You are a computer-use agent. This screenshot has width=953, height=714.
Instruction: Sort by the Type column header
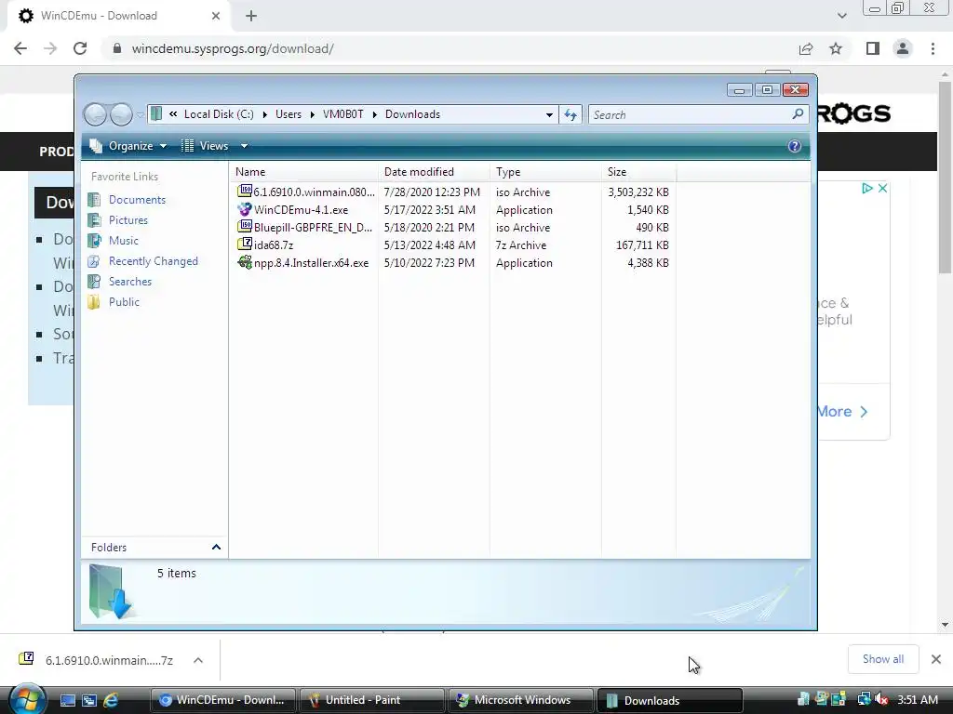point(545,172)
